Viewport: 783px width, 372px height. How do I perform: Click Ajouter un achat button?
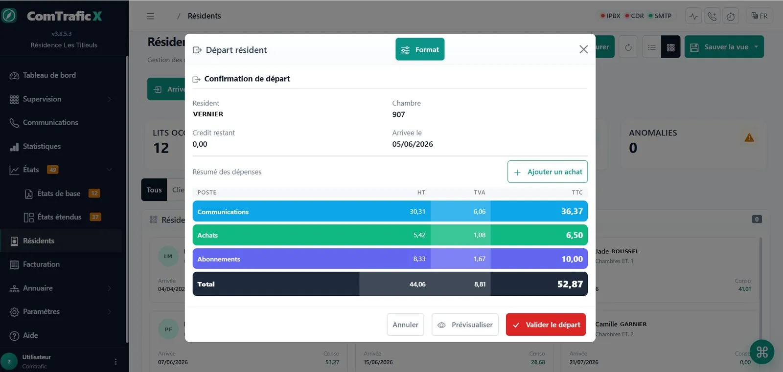pos(548,172)
